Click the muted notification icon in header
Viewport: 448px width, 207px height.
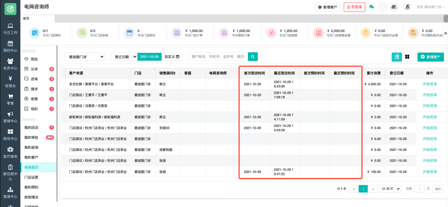pos(408,7)
